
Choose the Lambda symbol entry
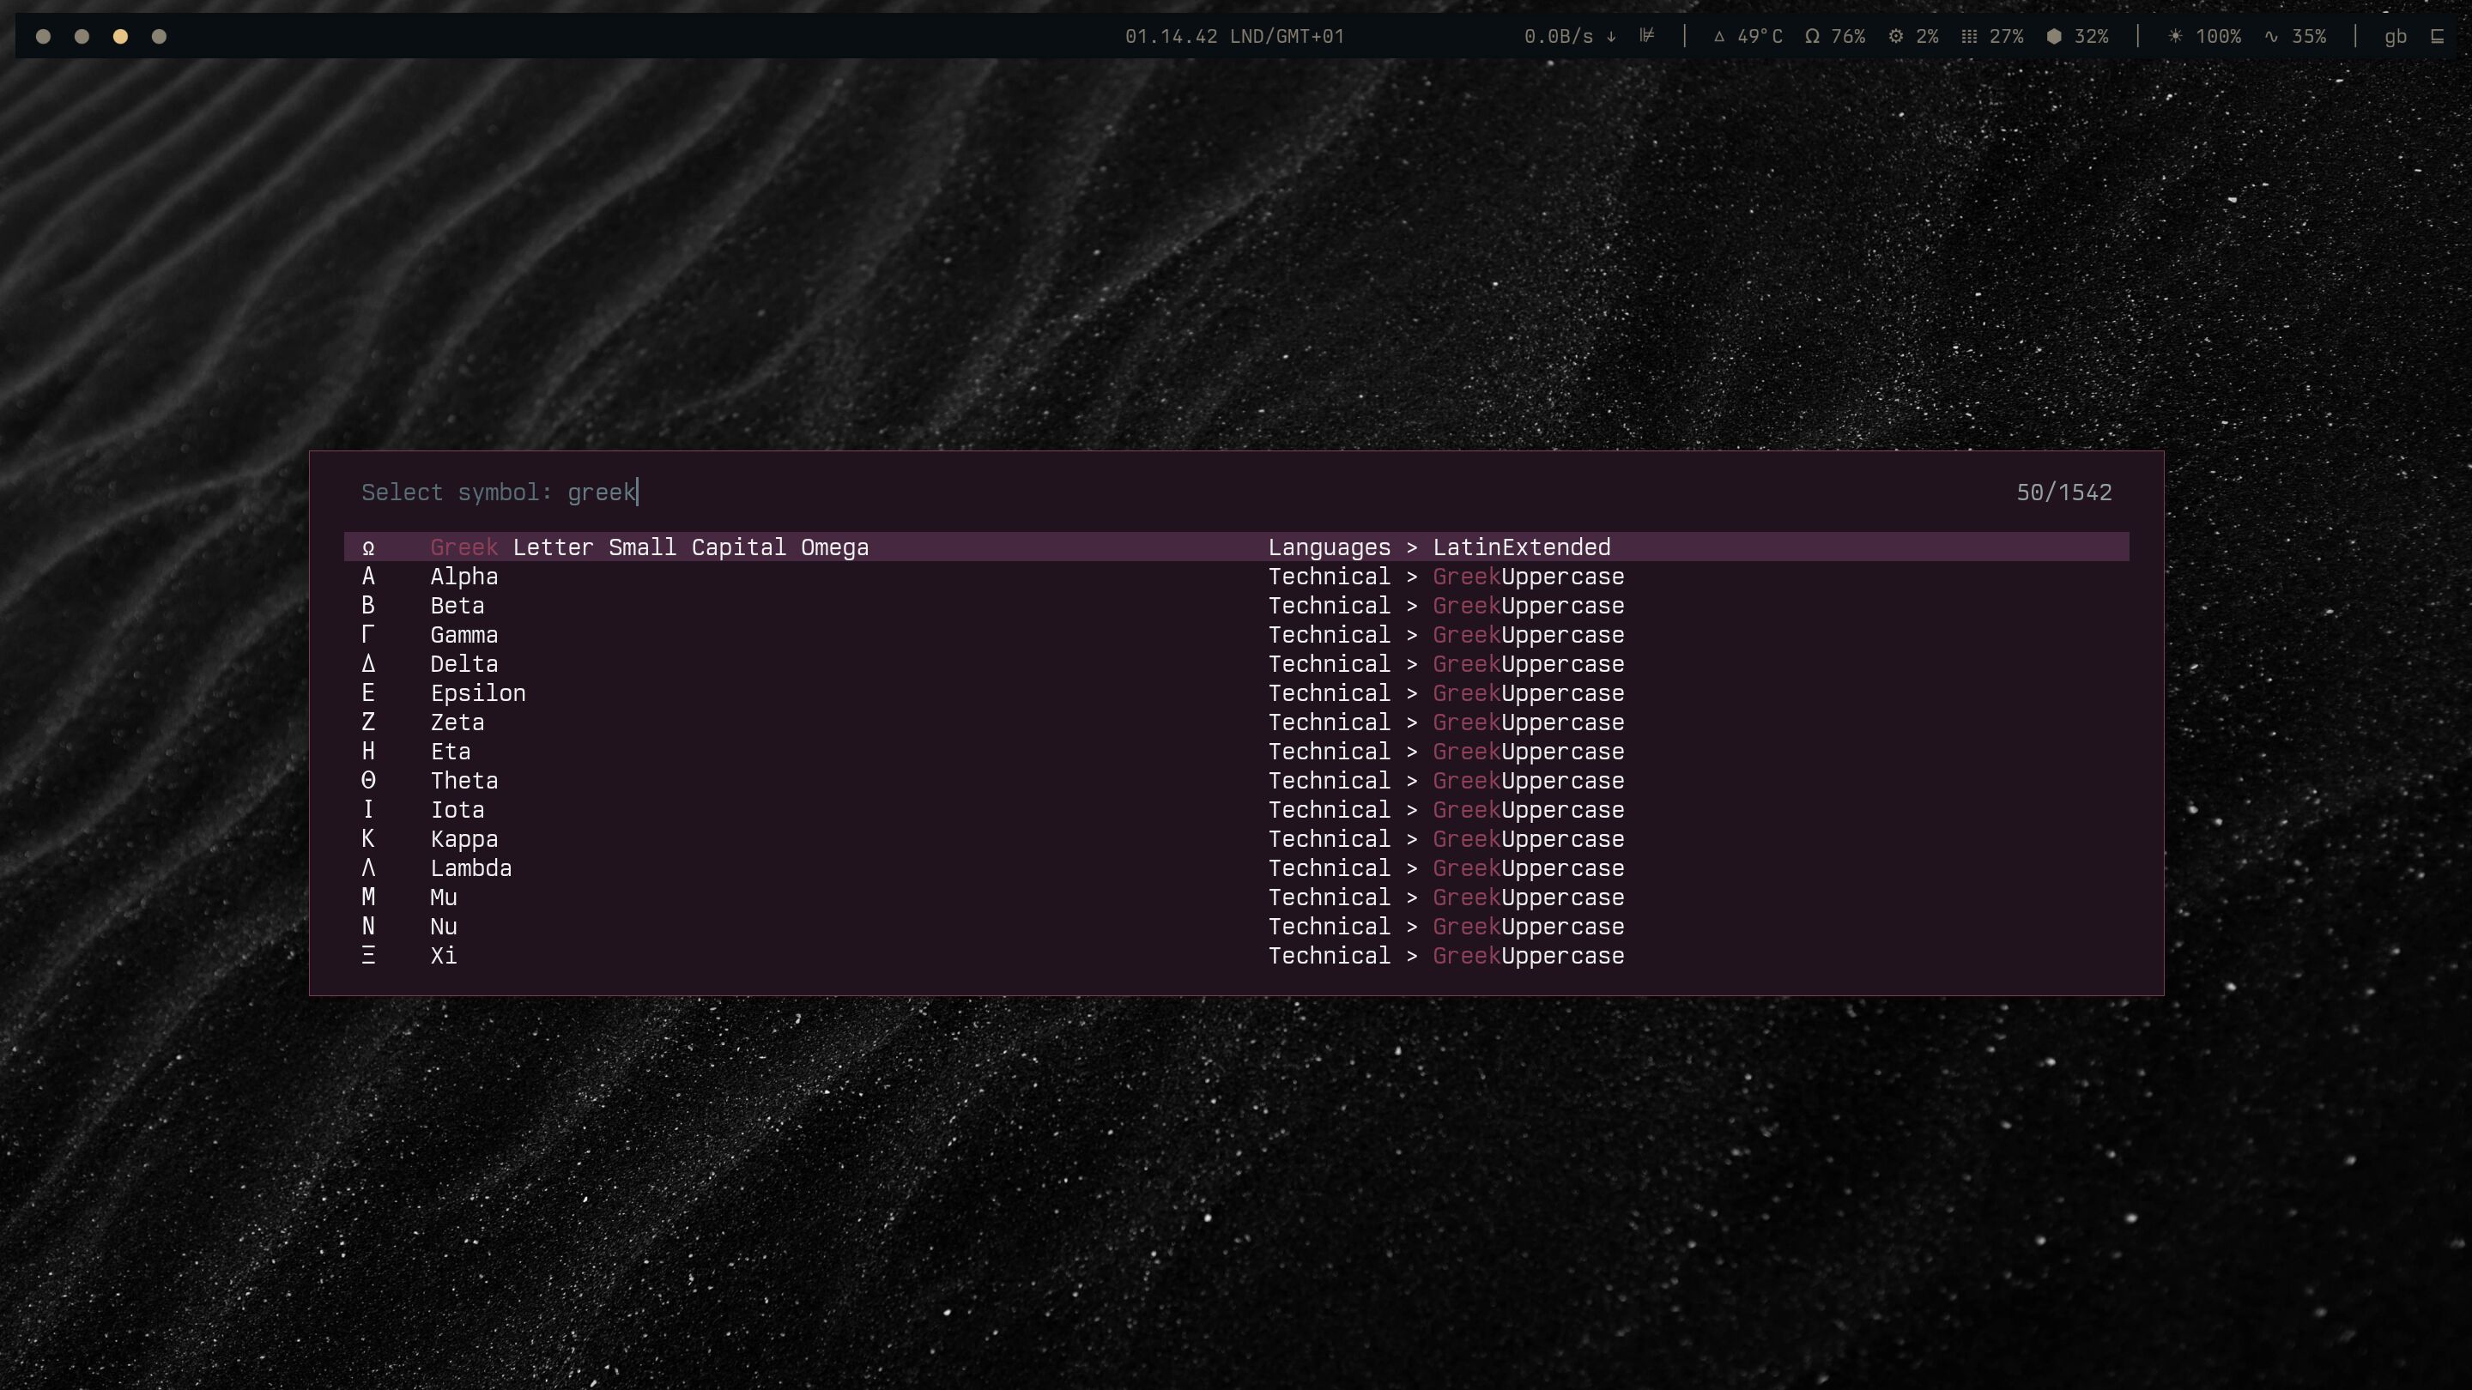tap(470, 868)
